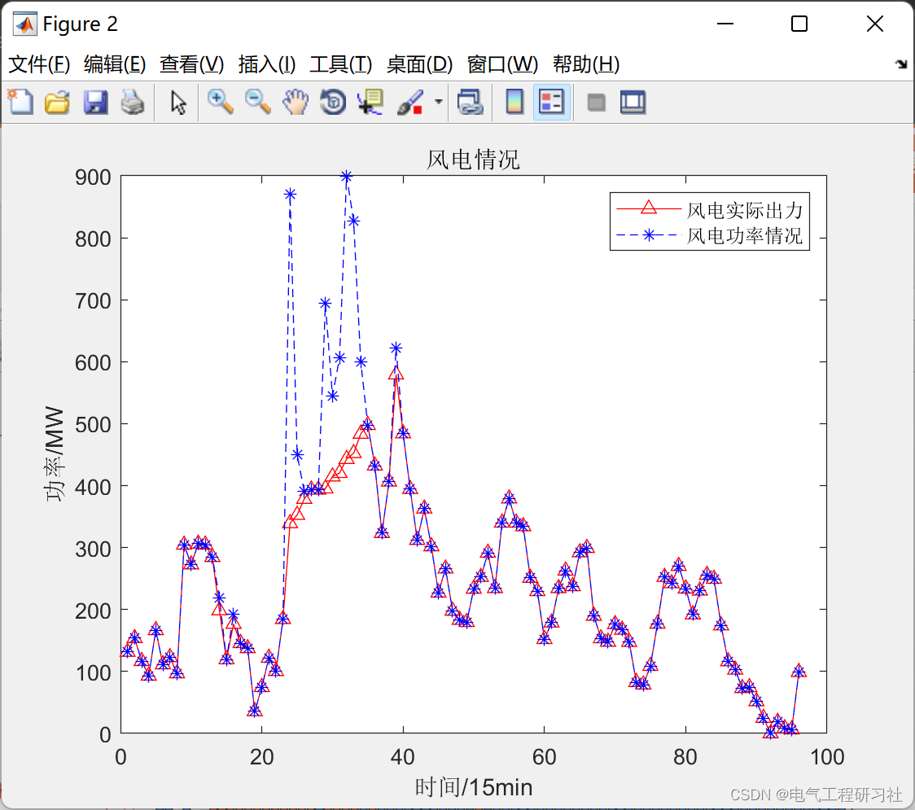Click the New Figure icon
Viewport: 915px width, 810px height.
click(x=20, y=102)
